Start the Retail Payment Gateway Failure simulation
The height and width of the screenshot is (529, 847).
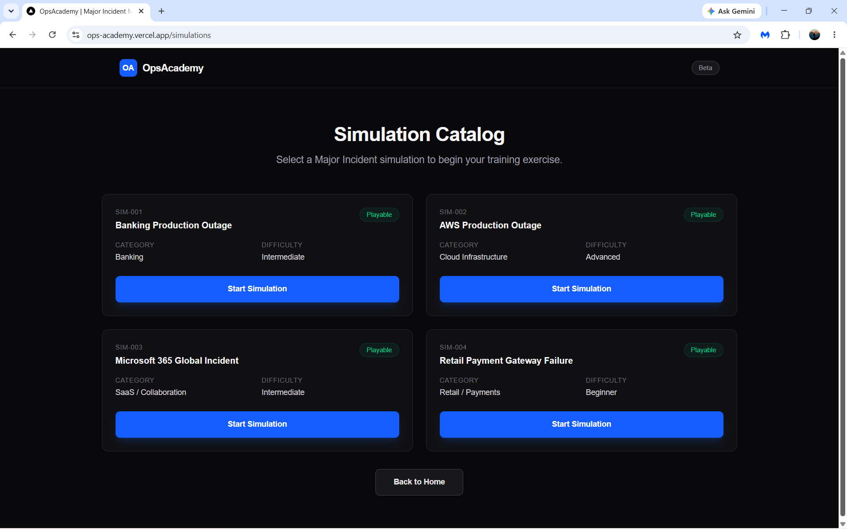(581, 424)
